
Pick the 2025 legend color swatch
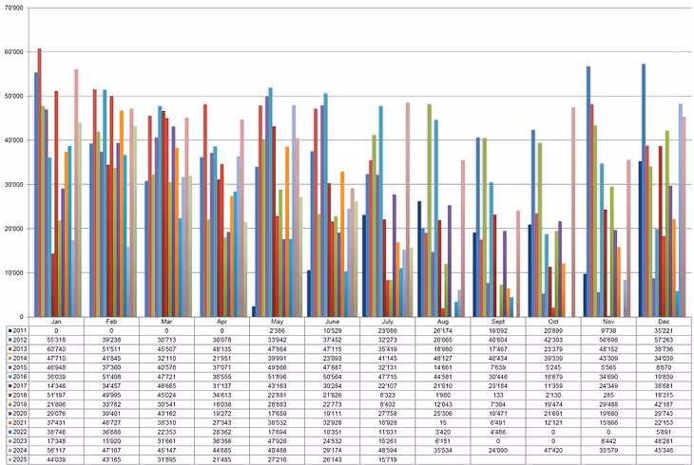[10, 459]
